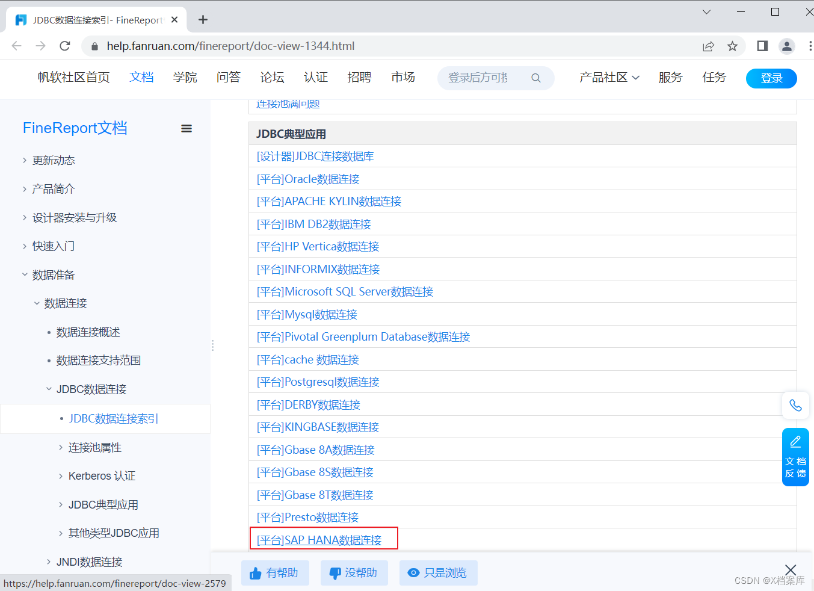Expand the 更新动态 tree node

click(25, 160)
